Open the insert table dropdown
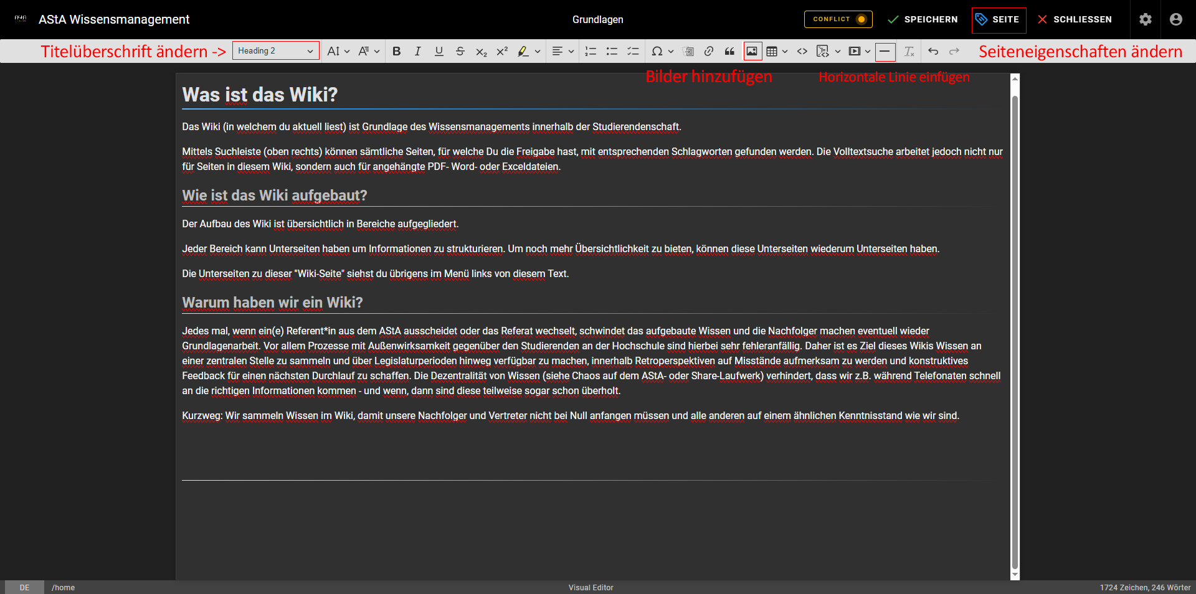Viewport: 1196px width, 594px height. coord(784,51)
